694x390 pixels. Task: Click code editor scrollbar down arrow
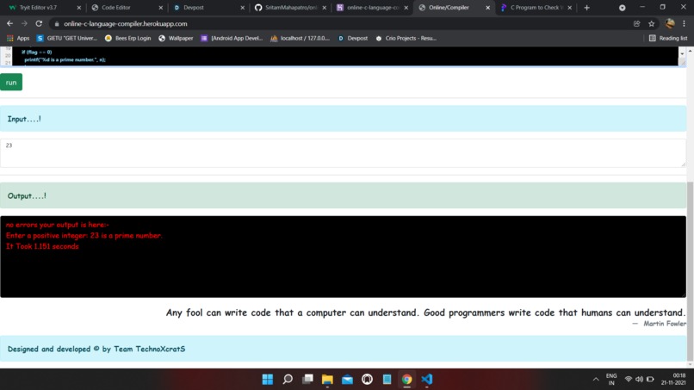click(682, 53)
